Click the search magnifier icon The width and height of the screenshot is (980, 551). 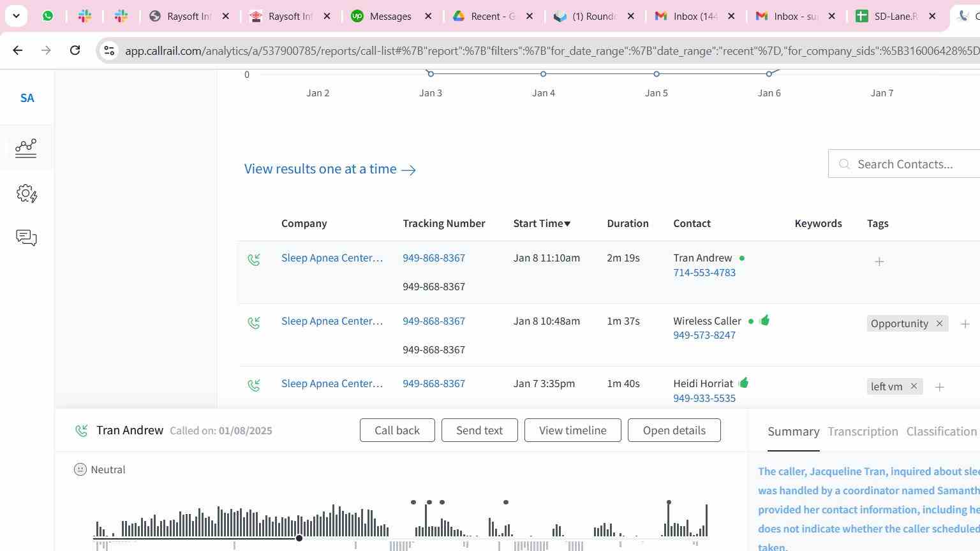[844, 165]
